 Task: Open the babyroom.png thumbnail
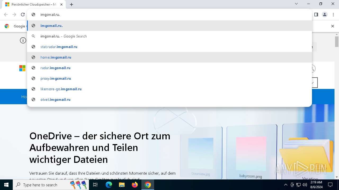point(251,152)
